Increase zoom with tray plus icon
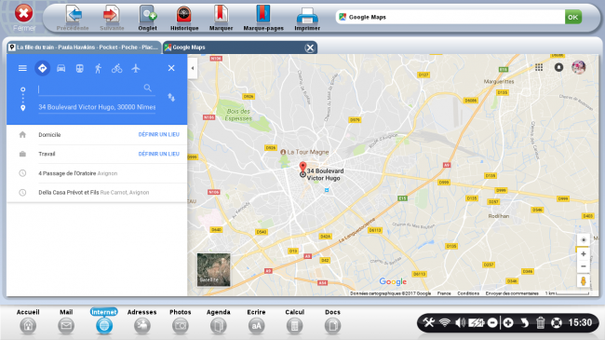Image resolution: width=605 pixels, height=340 pixels. (508, 322)
